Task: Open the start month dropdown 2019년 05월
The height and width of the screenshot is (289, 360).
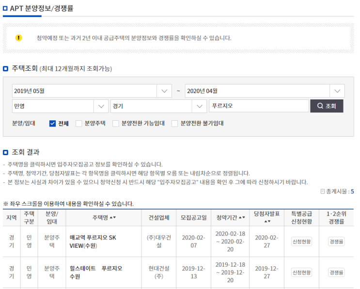Action: pyautogui.click(x=92, y=91)
